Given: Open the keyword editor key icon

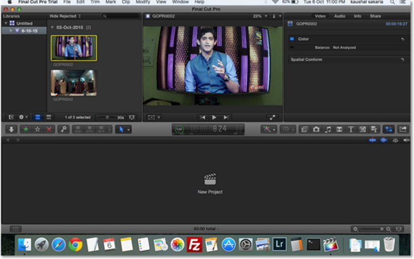Looking at the screenshot, I should pyautogui.click(x=63, y=129).
